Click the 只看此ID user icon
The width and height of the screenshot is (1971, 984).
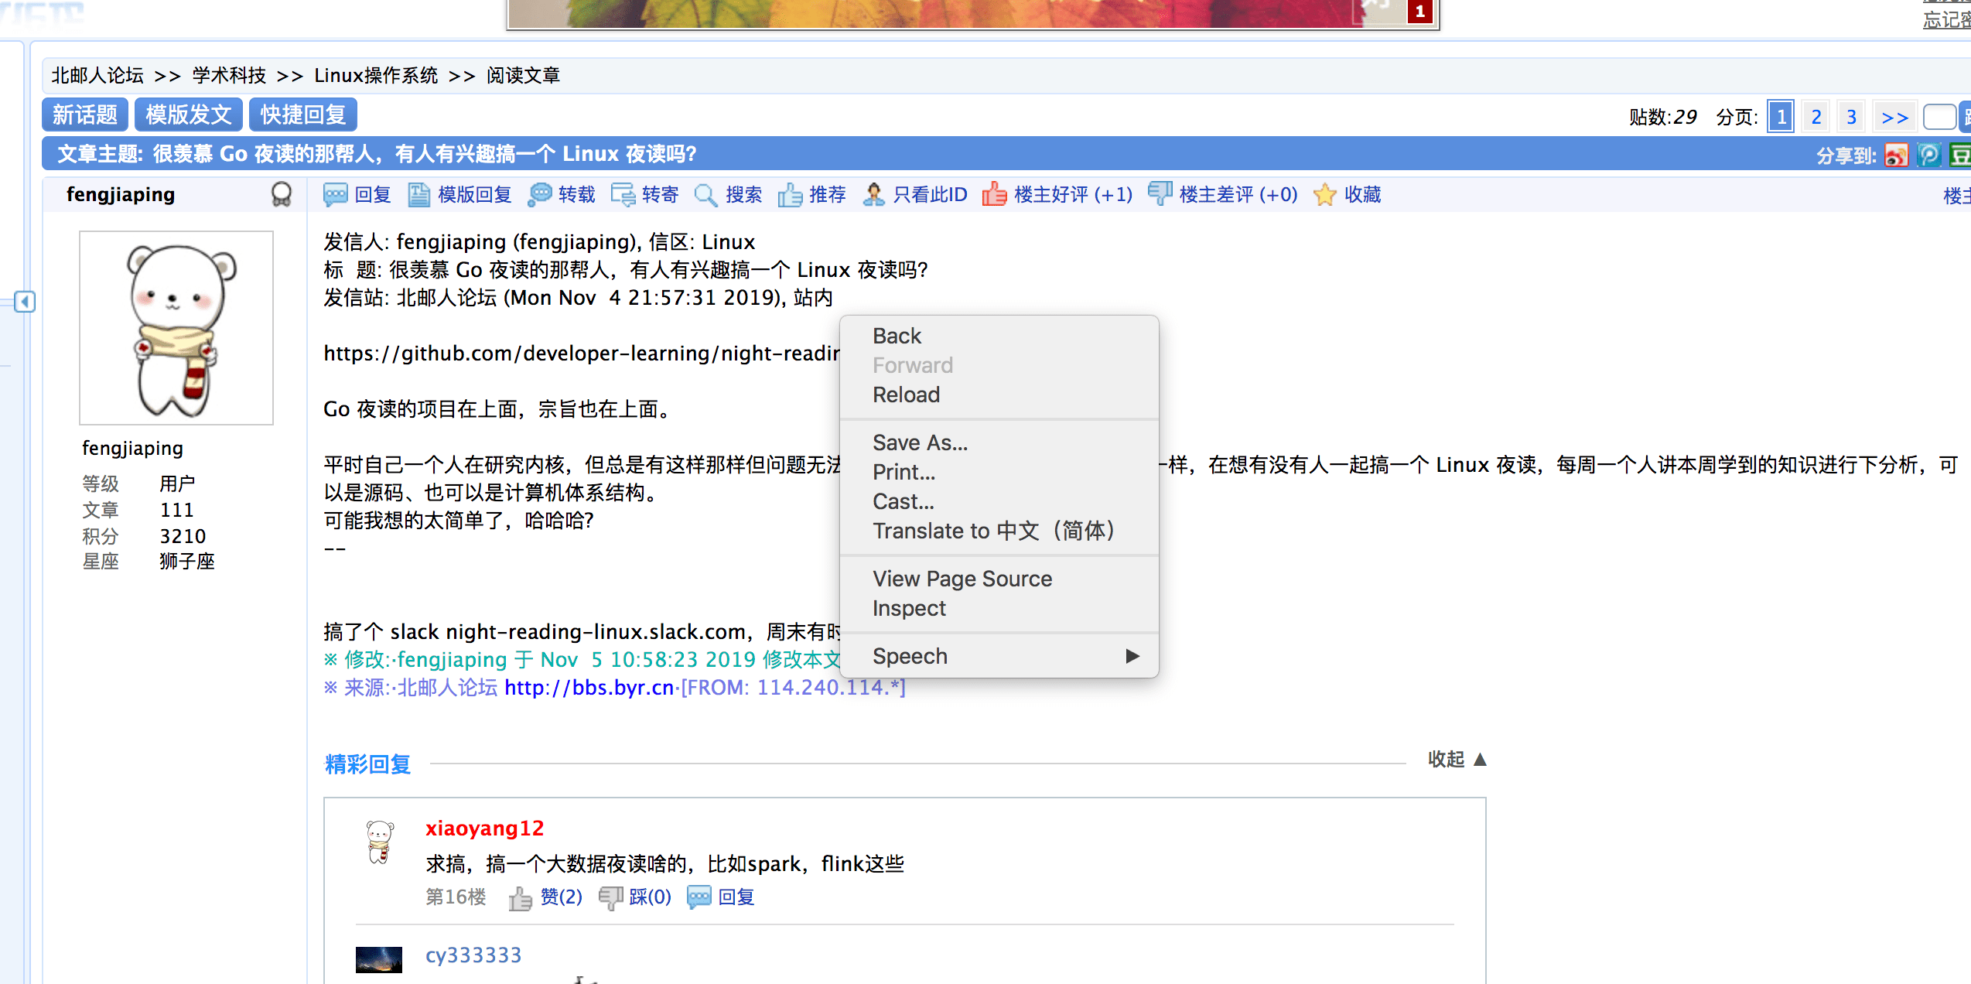[873, 194]
